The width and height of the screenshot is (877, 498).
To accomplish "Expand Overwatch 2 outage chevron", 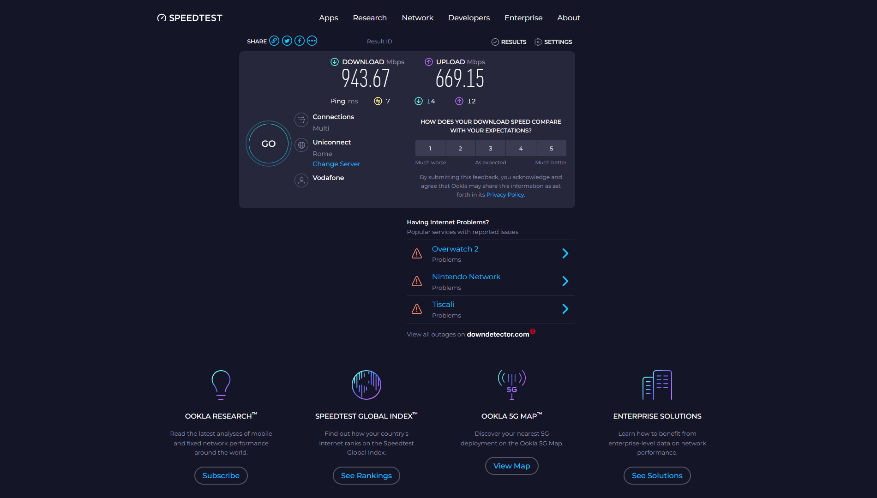I will click(565, 253).
